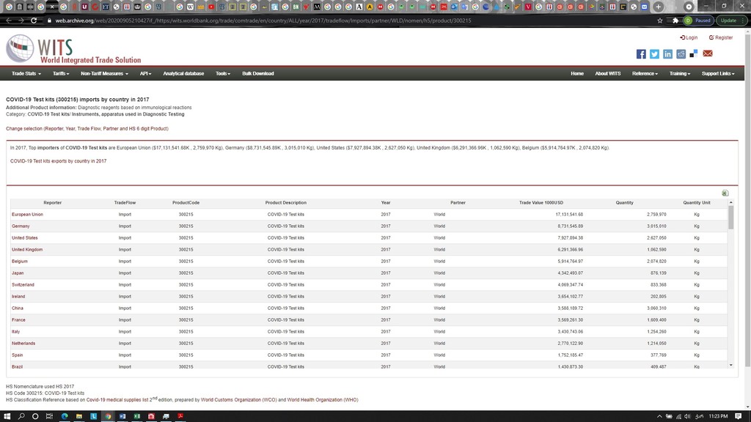Share page on Facebook icon
751x422 pixels.
[x=641, y=54]
